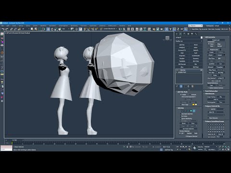Click the Hide Selected button
Viewport: 231px width, 173px height.
(212, 78)
